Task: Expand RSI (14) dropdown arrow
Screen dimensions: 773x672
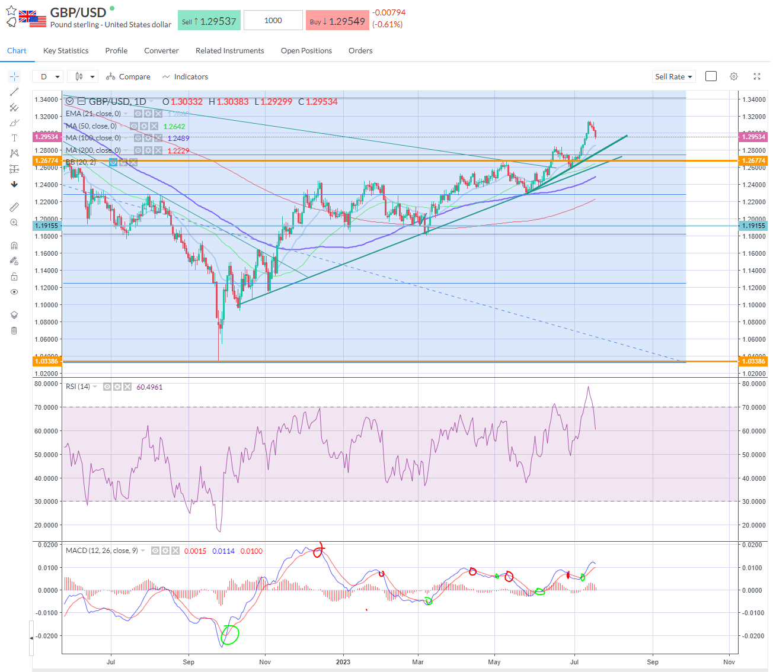Action: pos(95,387)
